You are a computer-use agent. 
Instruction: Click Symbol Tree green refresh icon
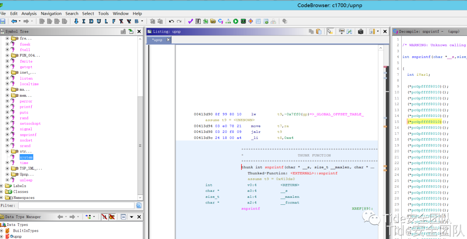point(131,31)
